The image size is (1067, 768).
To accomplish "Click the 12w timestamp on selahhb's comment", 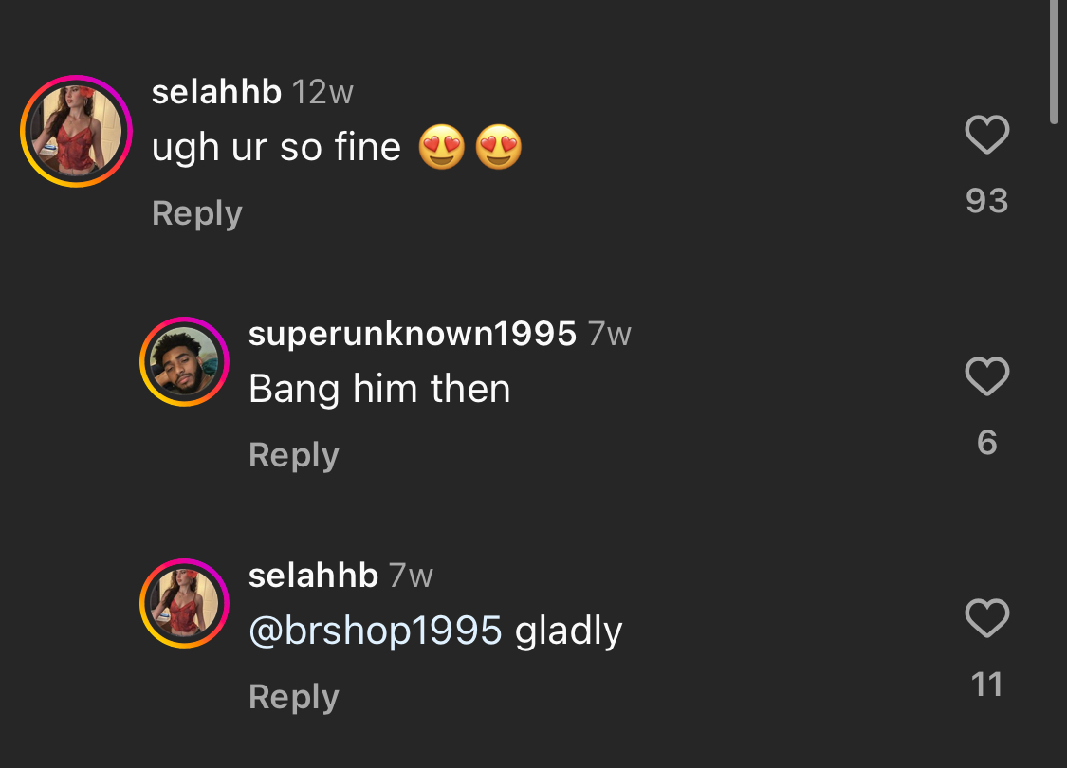I will coord(322,93).
